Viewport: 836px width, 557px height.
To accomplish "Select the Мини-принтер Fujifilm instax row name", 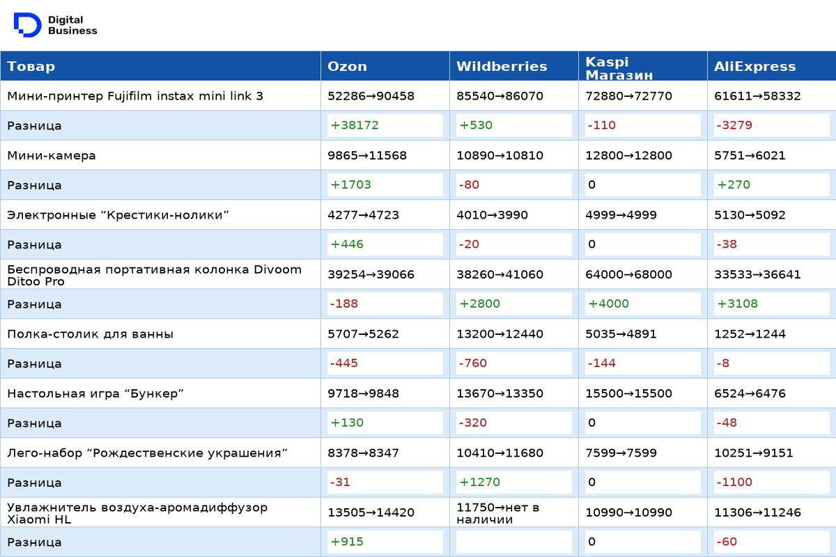I will pyautogui.click(x=135, y=96).
